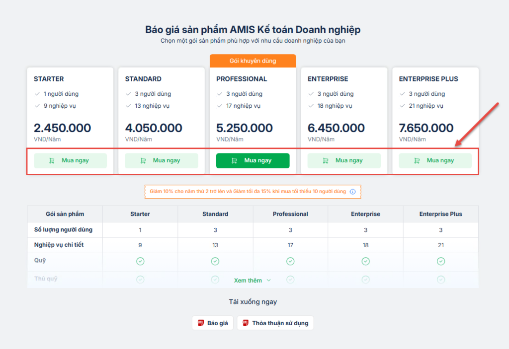This screenshot has width=509, height=349.
Task: Click Quỹ check circle in Enterprise Plus column
Action: tap(440, 261)
